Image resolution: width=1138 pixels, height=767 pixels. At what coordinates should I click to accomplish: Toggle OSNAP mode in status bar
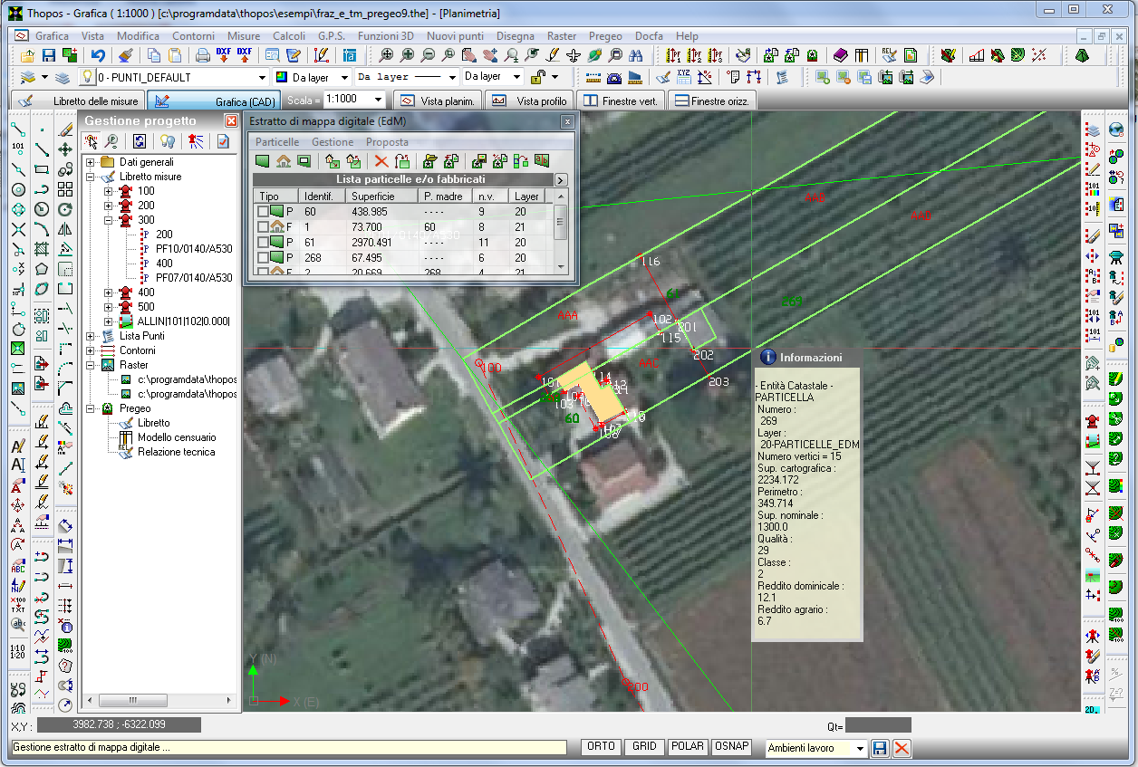pyautogui.click(x=731, y=747)
